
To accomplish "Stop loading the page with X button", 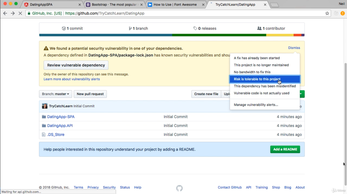I will (x=20, y=13).
